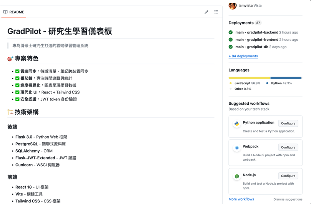Configure the Node.js workflow
The image size is (311, 204).
(288, 176)
